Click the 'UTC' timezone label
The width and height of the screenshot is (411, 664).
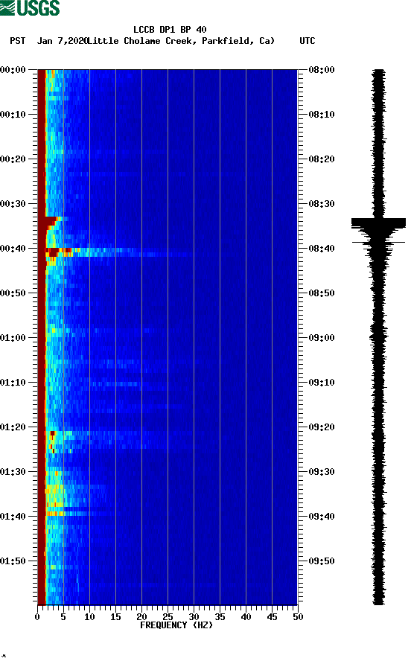coord(308,41)
